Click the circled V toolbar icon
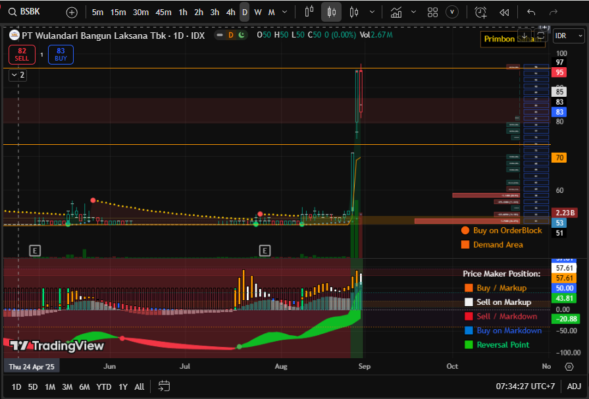 click(452, 12)
